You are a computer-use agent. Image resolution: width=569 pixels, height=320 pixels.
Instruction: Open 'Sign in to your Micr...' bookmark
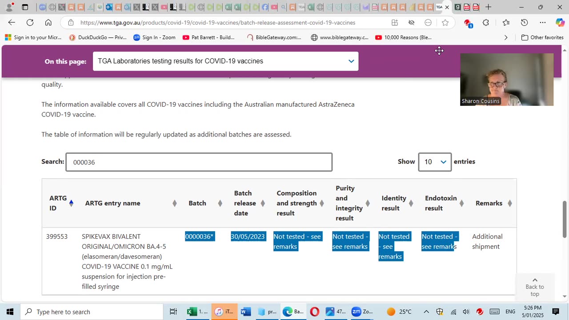tap(33, 37)
